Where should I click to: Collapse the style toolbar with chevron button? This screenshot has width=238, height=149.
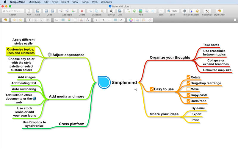[235, 20]
